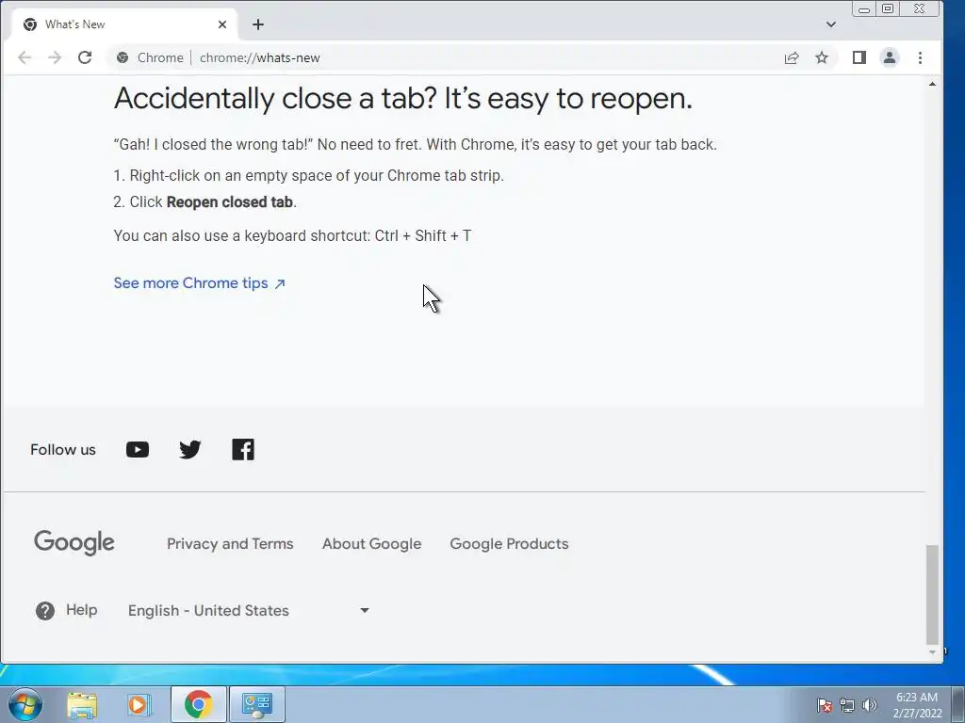The image size is (965, 723).
Task: Open the Help link text
Action: point(81,610)
